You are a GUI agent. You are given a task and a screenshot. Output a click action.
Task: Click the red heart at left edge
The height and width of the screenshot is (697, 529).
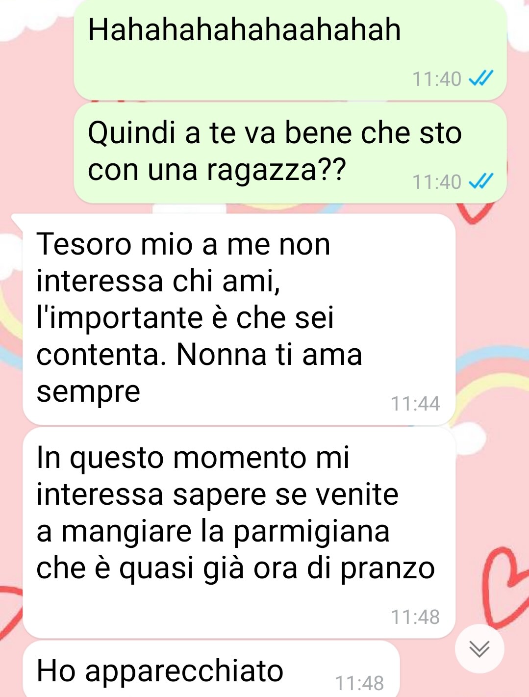point(9,613)
